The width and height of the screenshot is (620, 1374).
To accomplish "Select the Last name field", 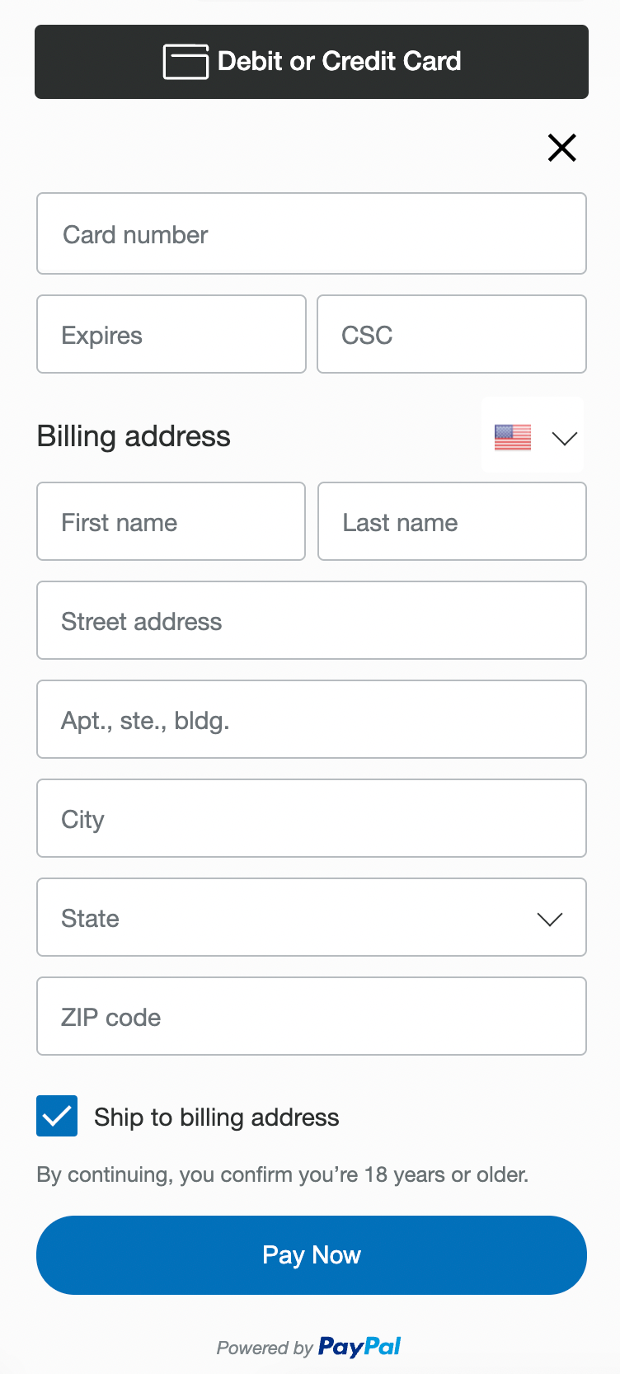I will [x=452, y=521].
